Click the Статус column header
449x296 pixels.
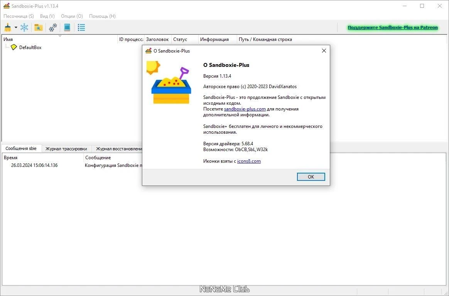coord(185,39)
